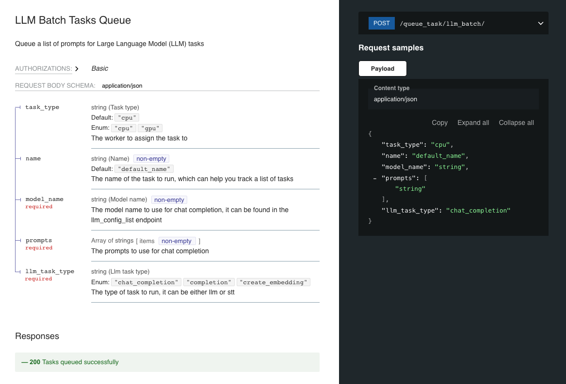Click the "create_embedding" enum value
This screenshot has height=384, width=566.
[x=274, y=282]
